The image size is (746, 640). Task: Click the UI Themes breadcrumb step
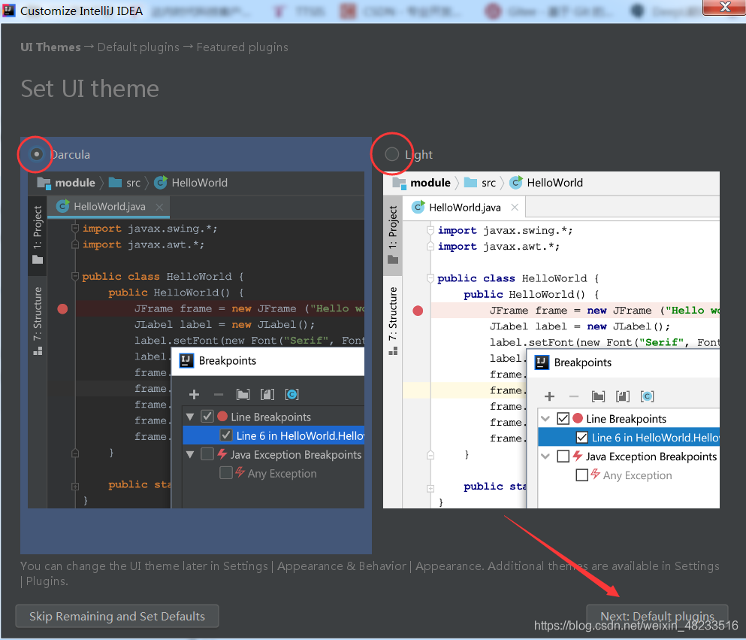[x=50, y=47]
